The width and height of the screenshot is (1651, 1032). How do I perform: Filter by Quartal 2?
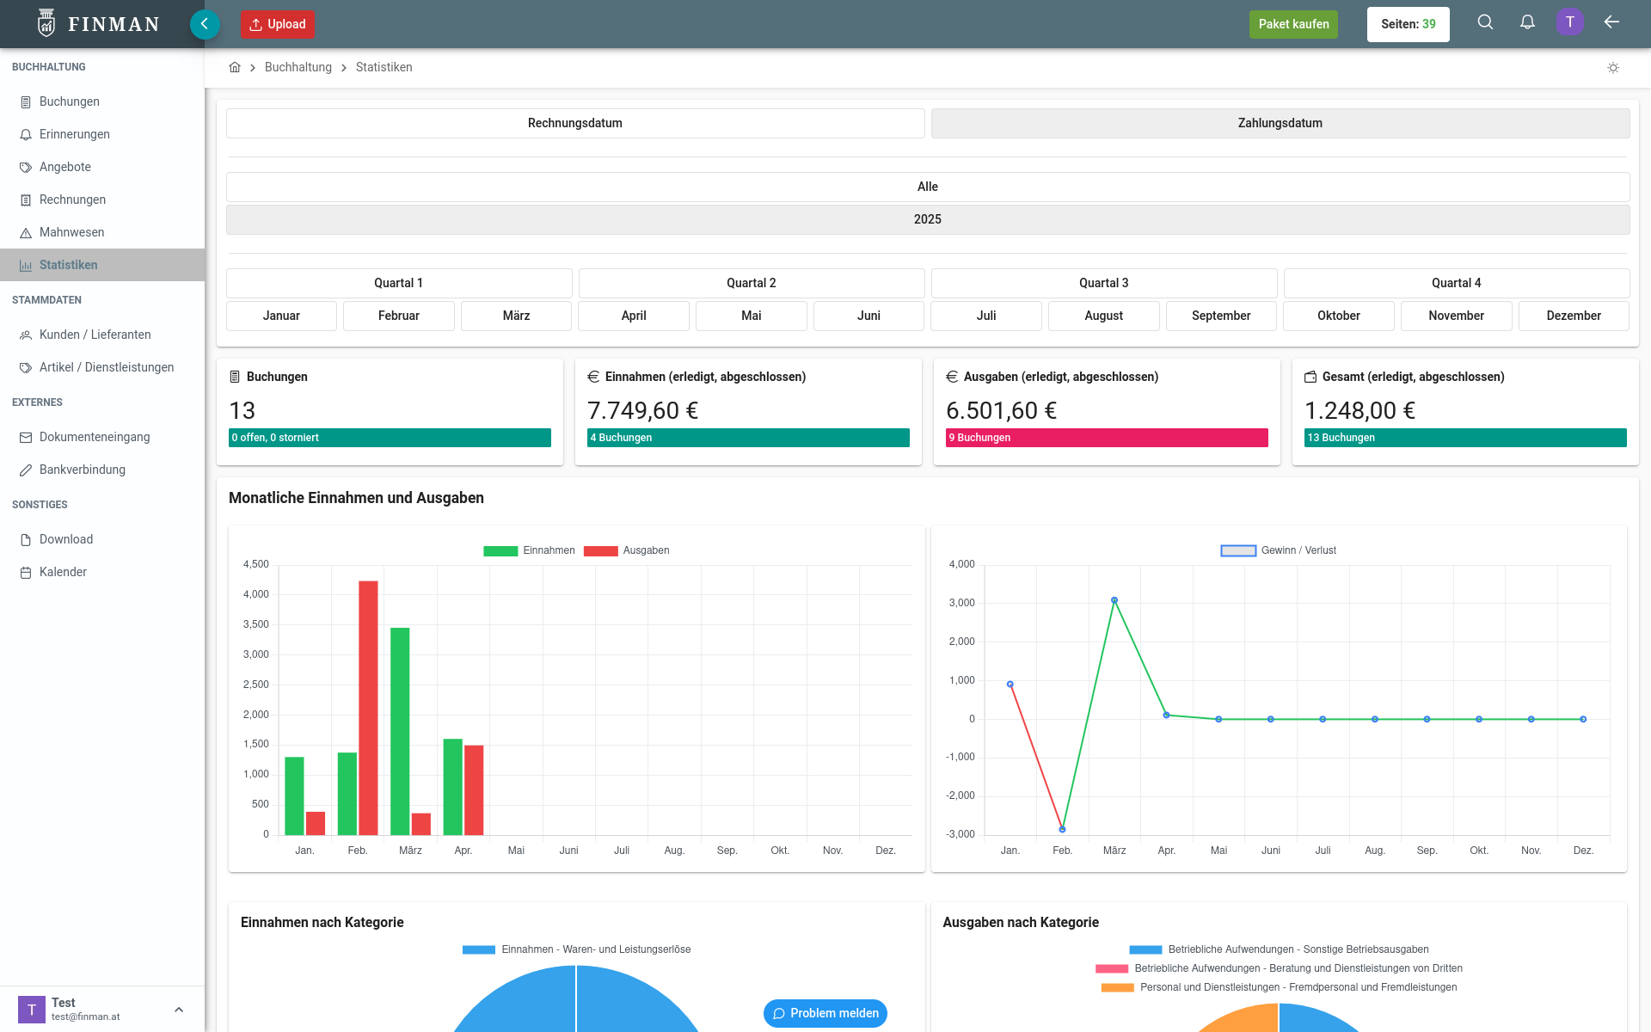click(x=752, y=283)
